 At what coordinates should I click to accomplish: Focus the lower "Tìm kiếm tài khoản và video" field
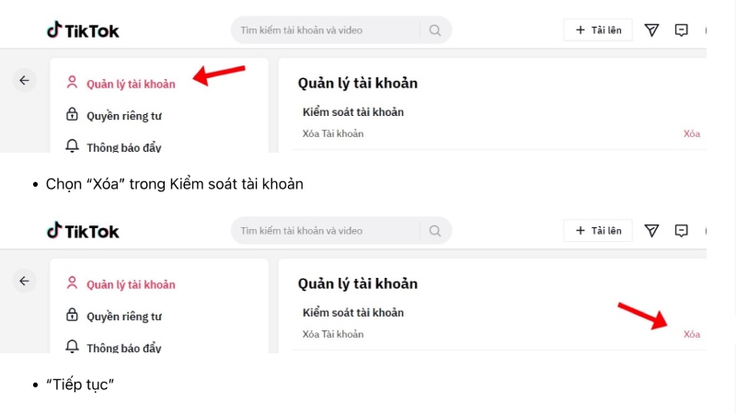click(x=327, y=231)
